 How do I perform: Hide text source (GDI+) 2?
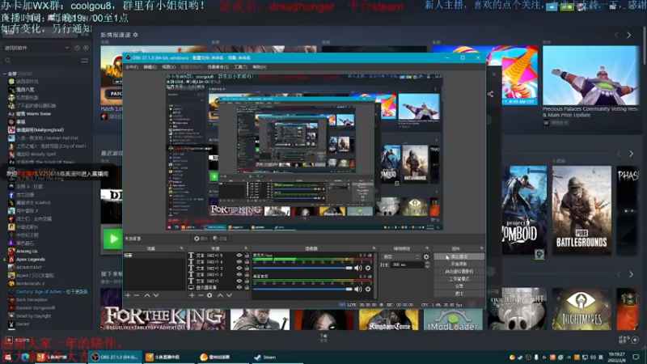click(x=239, y=274)
